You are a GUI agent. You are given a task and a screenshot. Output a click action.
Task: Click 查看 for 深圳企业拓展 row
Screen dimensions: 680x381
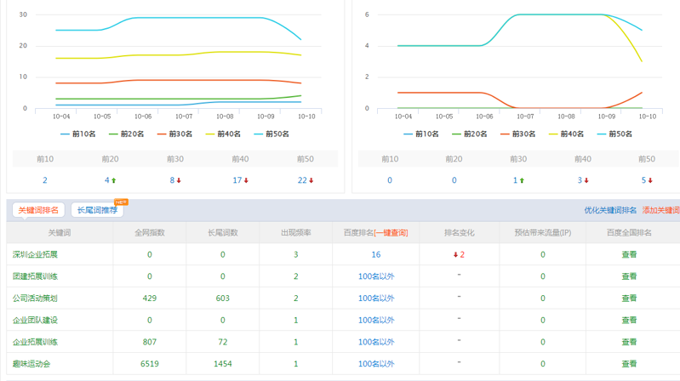[x=629, y=254]
